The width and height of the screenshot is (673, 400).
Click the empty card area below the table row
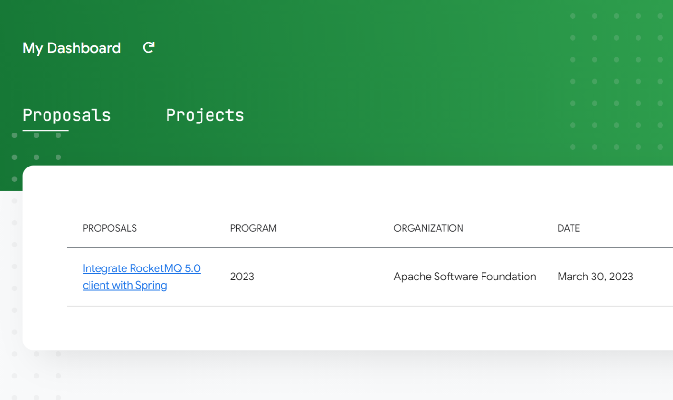[335, 329]
